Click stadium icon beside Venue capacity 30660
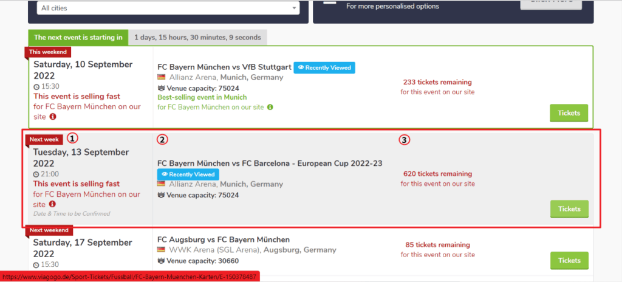Viewport: 622px width, 282px height. point(161,261)
